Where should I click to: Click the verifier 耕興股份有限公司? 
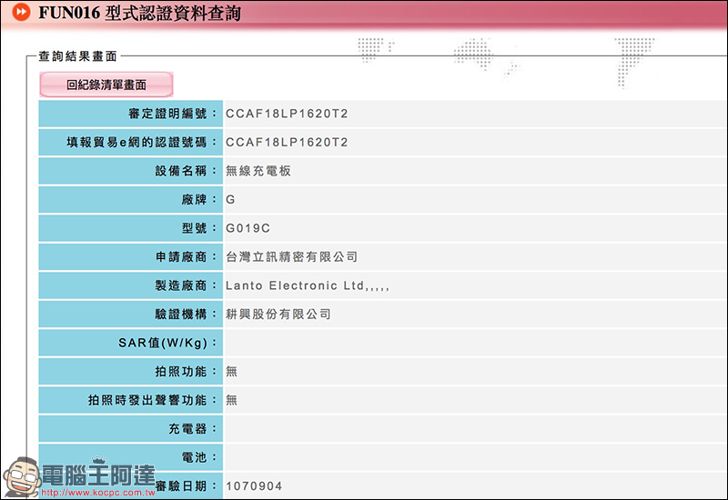(x=278, y=315)
